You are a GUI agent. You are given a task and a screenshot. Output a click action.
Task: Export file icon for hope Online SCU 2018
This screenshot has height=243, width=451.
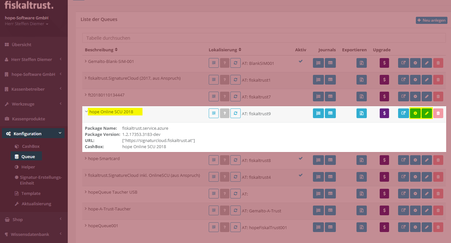click(362, 113)
